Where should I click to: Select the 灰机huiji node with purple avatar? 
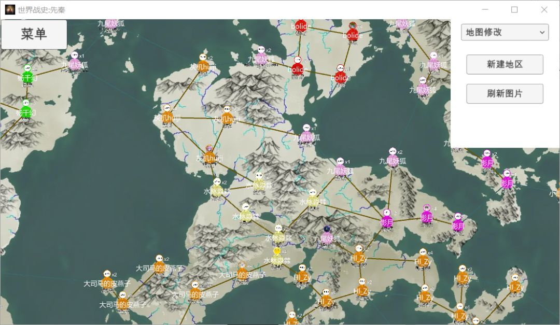[209, 154]
